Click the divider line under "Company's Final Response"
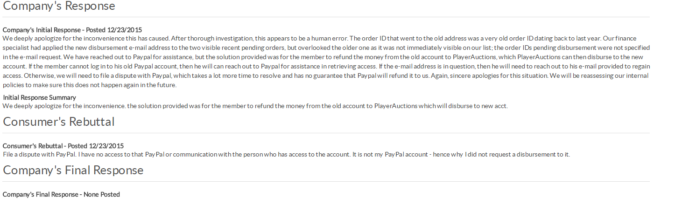The image size is (682, 205). (x=326, y=182)
